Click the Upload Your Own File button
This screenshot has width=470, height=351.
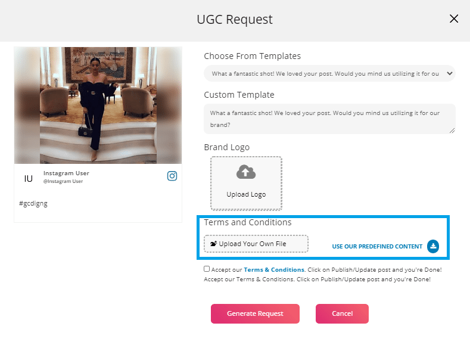(x=256, y=244)
